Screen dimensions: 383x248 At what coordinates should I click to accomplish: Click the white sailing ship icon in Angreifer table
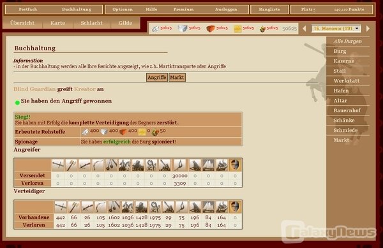click(x=208, y=165)
